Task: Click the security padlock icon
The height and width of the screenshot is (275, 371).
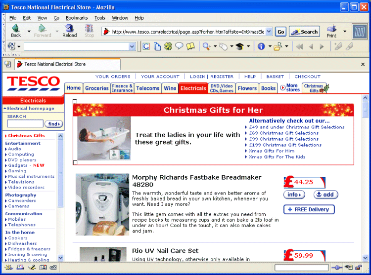Action: tap(358, 268)
